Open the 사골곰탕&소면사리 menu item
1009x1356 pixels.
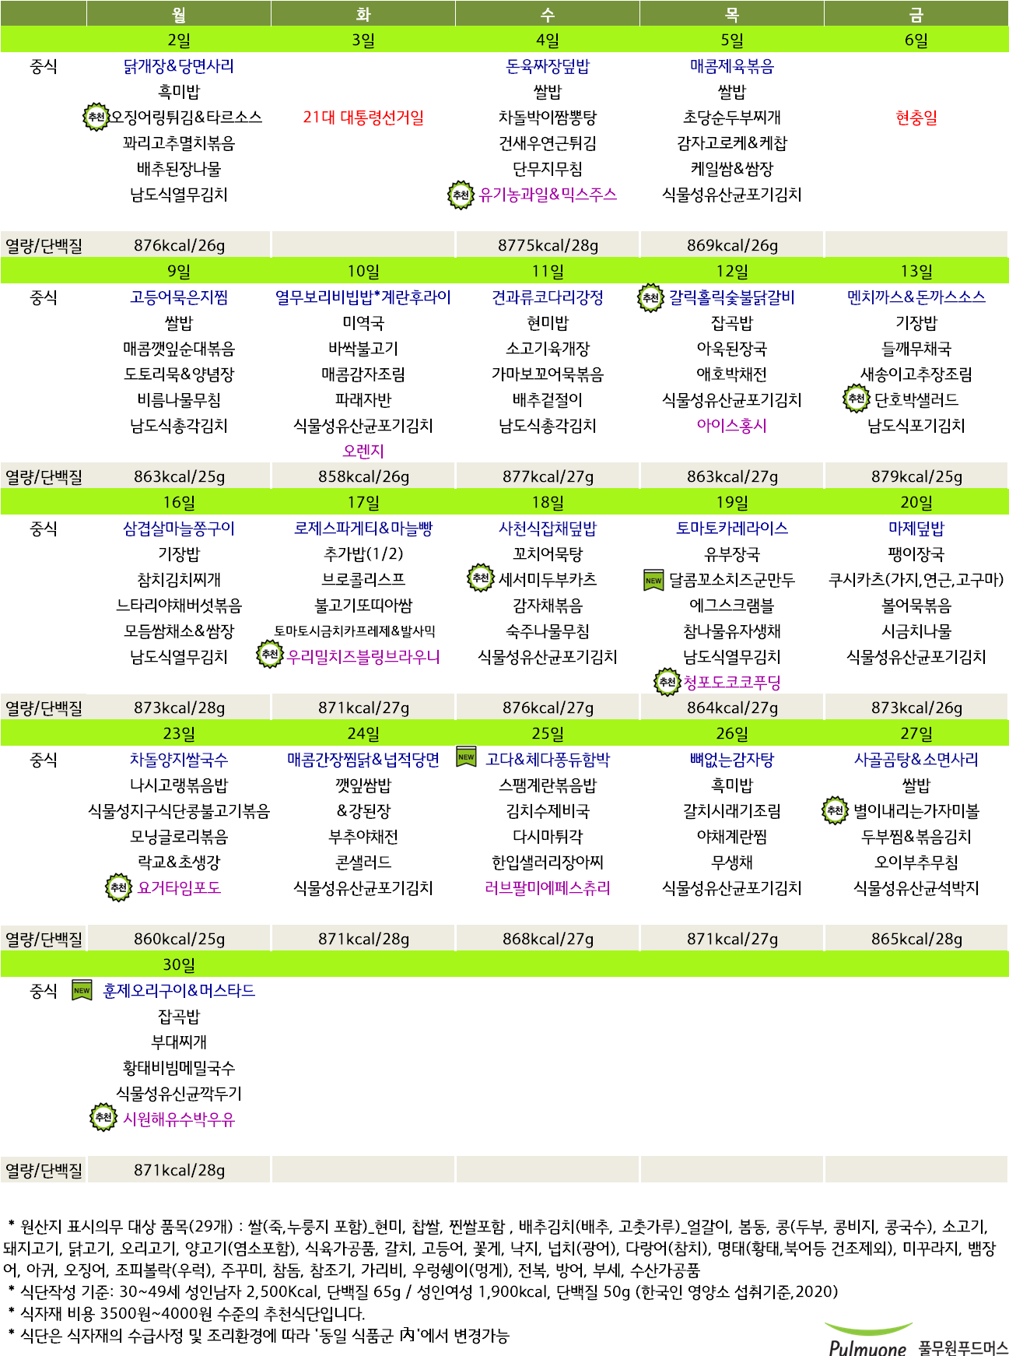(x=916, y=760)
